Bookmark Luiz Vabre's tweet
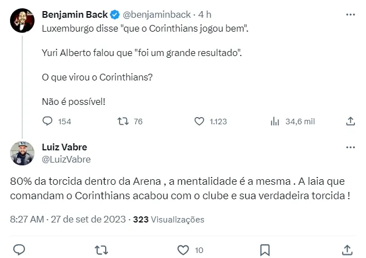The height and width of the screenshot is (258, 366). 265,249
